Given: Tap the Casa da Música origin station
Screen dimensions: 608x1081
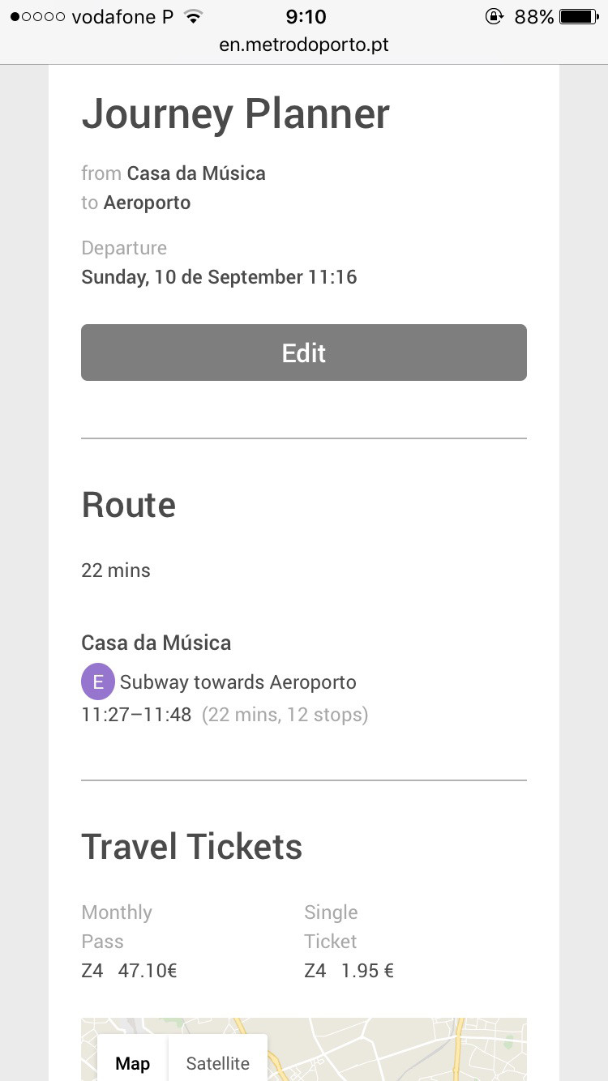Looking at the screenshot, I should [196, 173].
